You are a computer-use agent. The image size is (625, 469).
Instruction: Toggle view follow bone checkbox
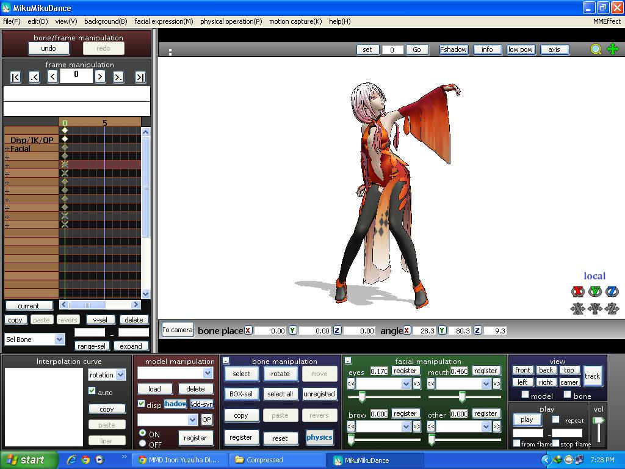(x=567, y=394)
